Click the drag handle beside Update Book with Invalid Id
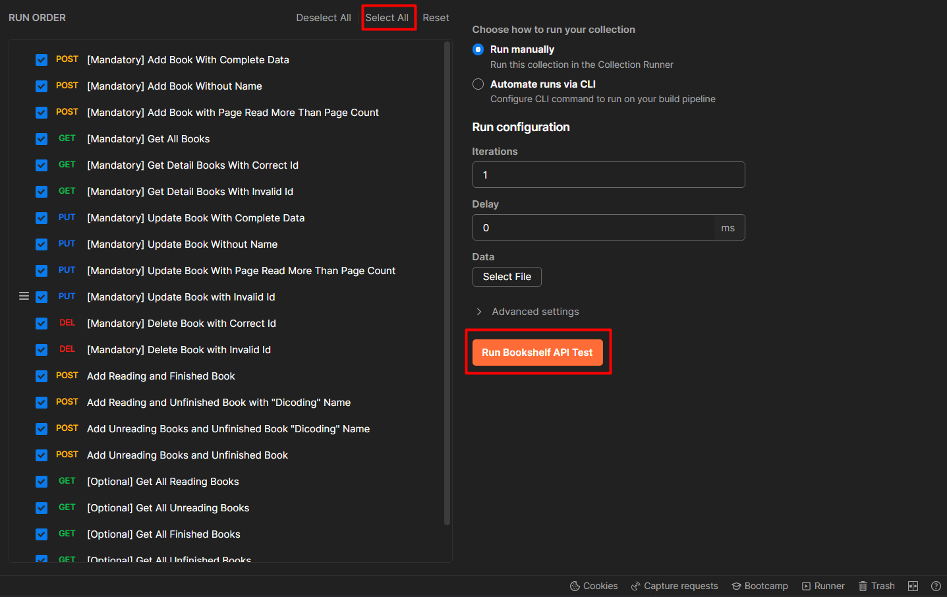The image size is (947, 597). click(24, 296)
